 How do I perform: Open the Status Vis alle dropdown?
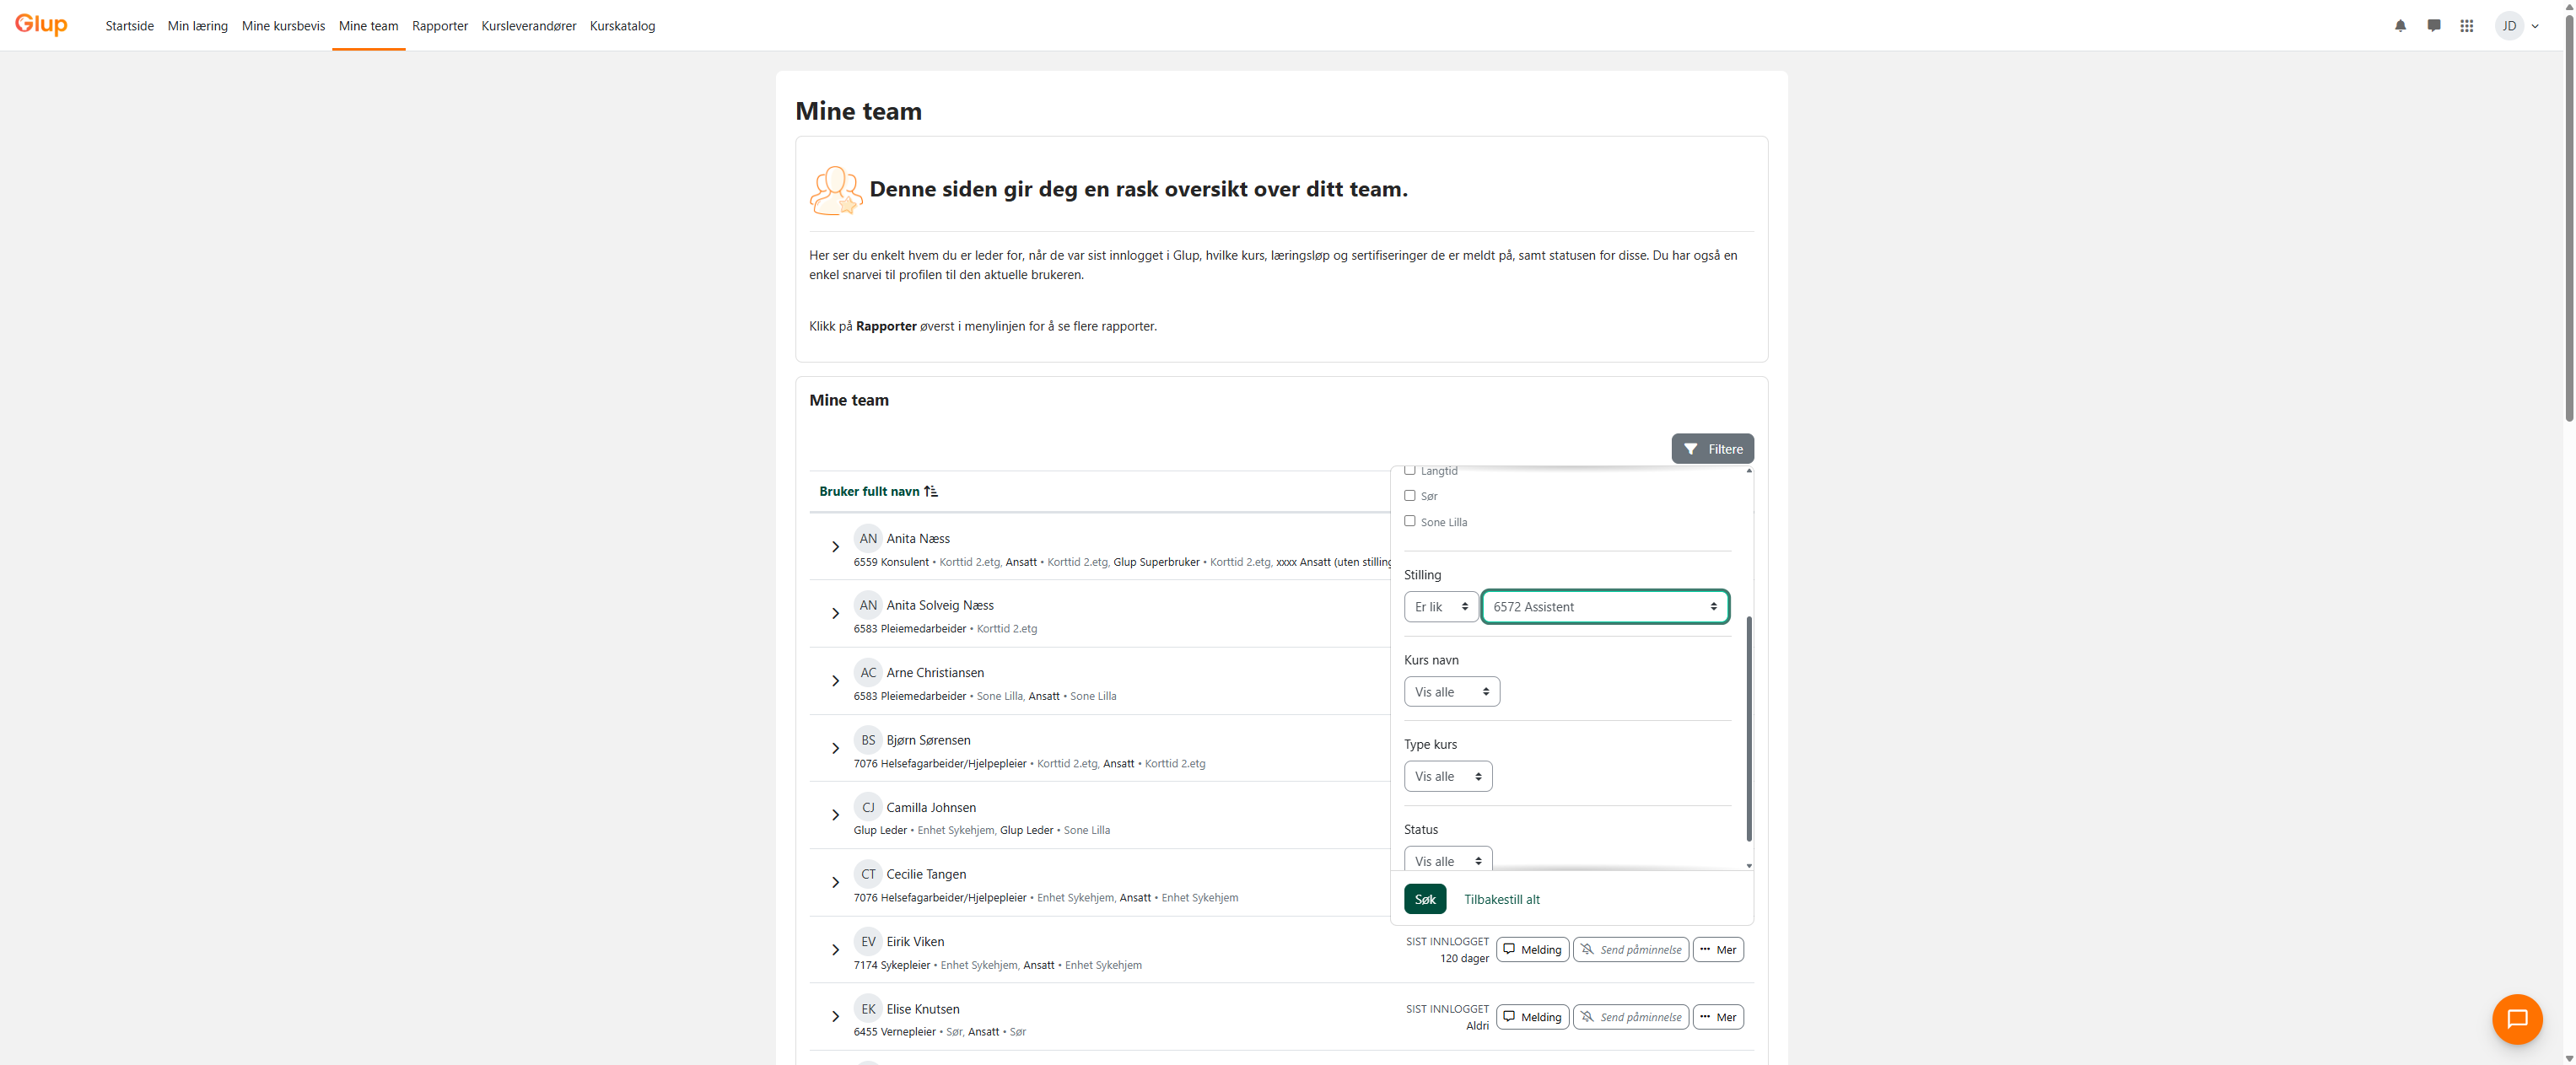[x=1448, y=860]
